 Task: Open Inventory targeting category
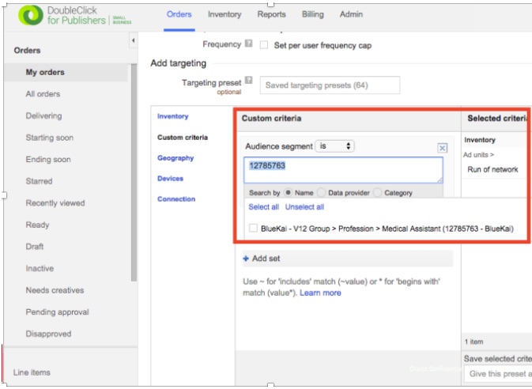[172, 116]
